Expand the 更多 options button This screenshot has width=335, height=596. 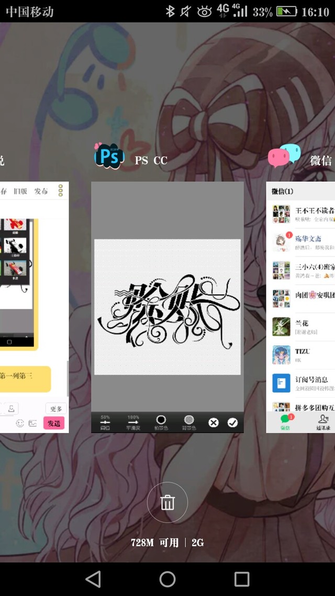pyautogui.click(x=55, y=409)
